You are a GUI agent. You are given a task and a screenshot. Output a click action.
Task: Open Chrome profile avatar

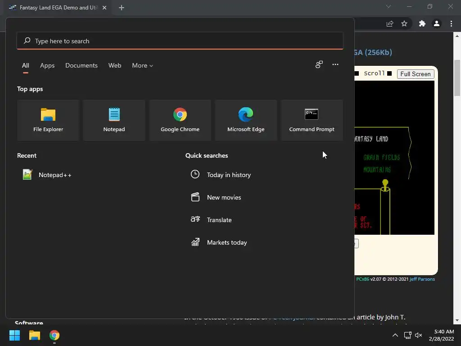[437, 23]
